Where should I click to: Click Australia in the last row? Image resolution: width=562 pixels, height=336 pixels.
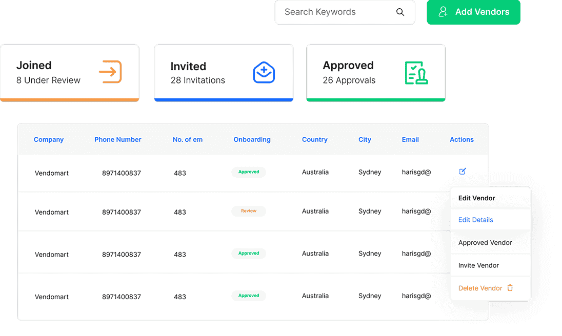pyautogui.click(x=315, y=296)
